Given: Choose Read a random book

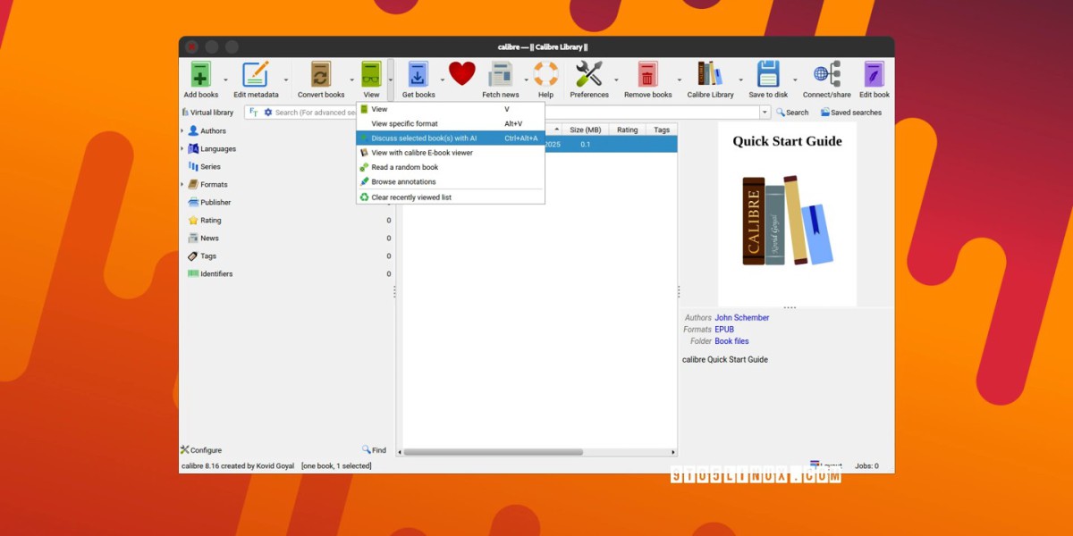Looking at the screenshot, I should click(x=404, y=167).
